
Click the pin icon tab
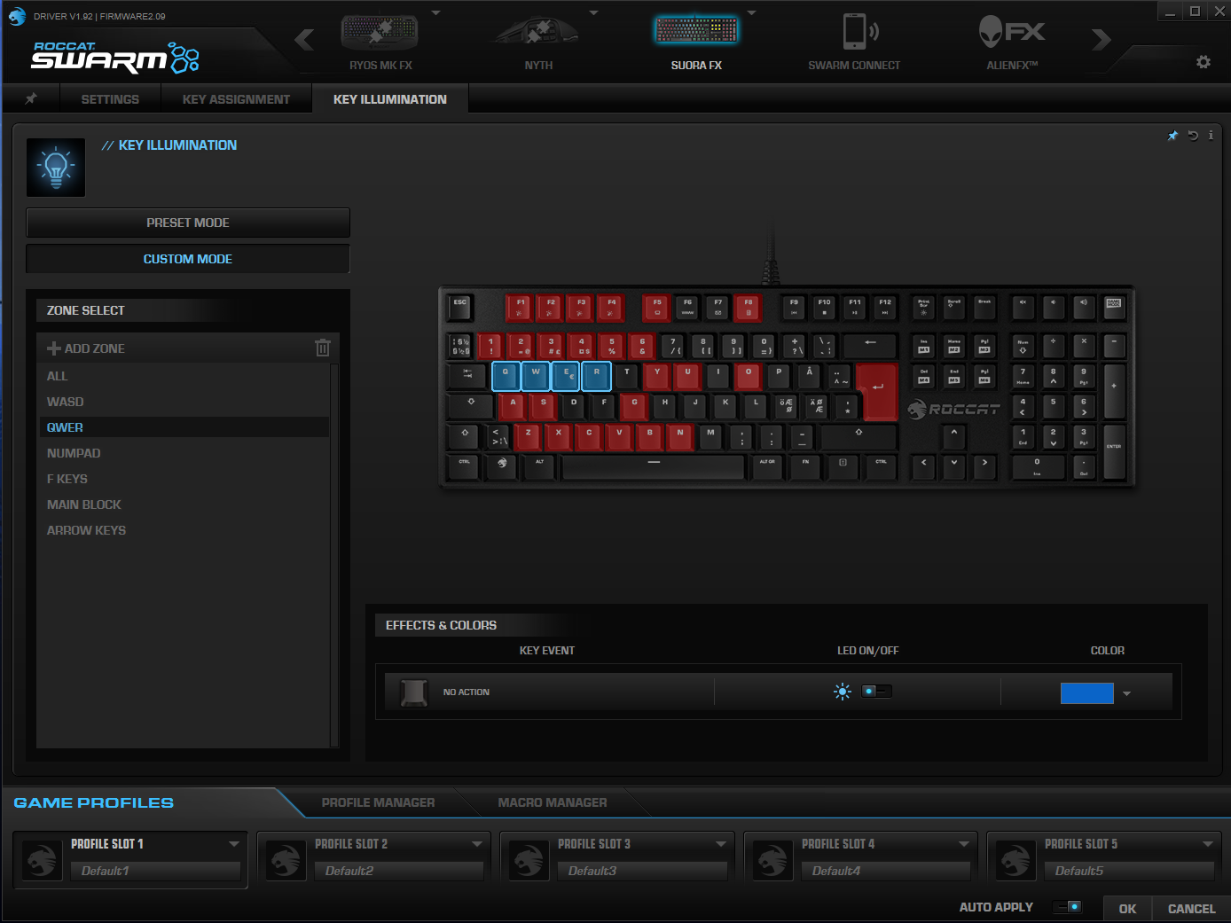[31, 98]
